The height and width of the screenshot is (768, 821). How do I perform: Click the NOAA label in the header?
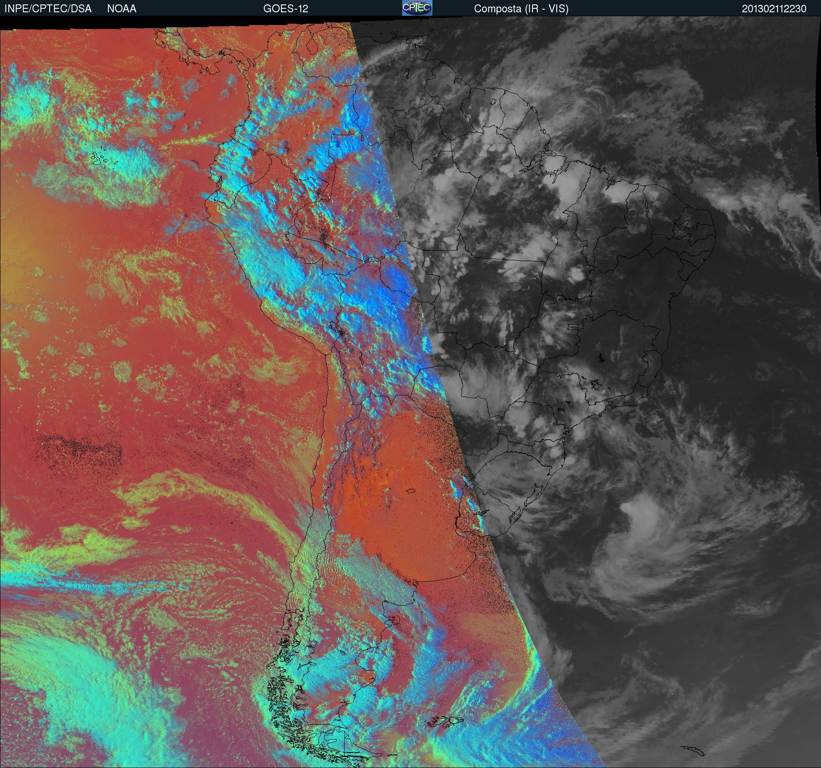(x=122, y=9)
